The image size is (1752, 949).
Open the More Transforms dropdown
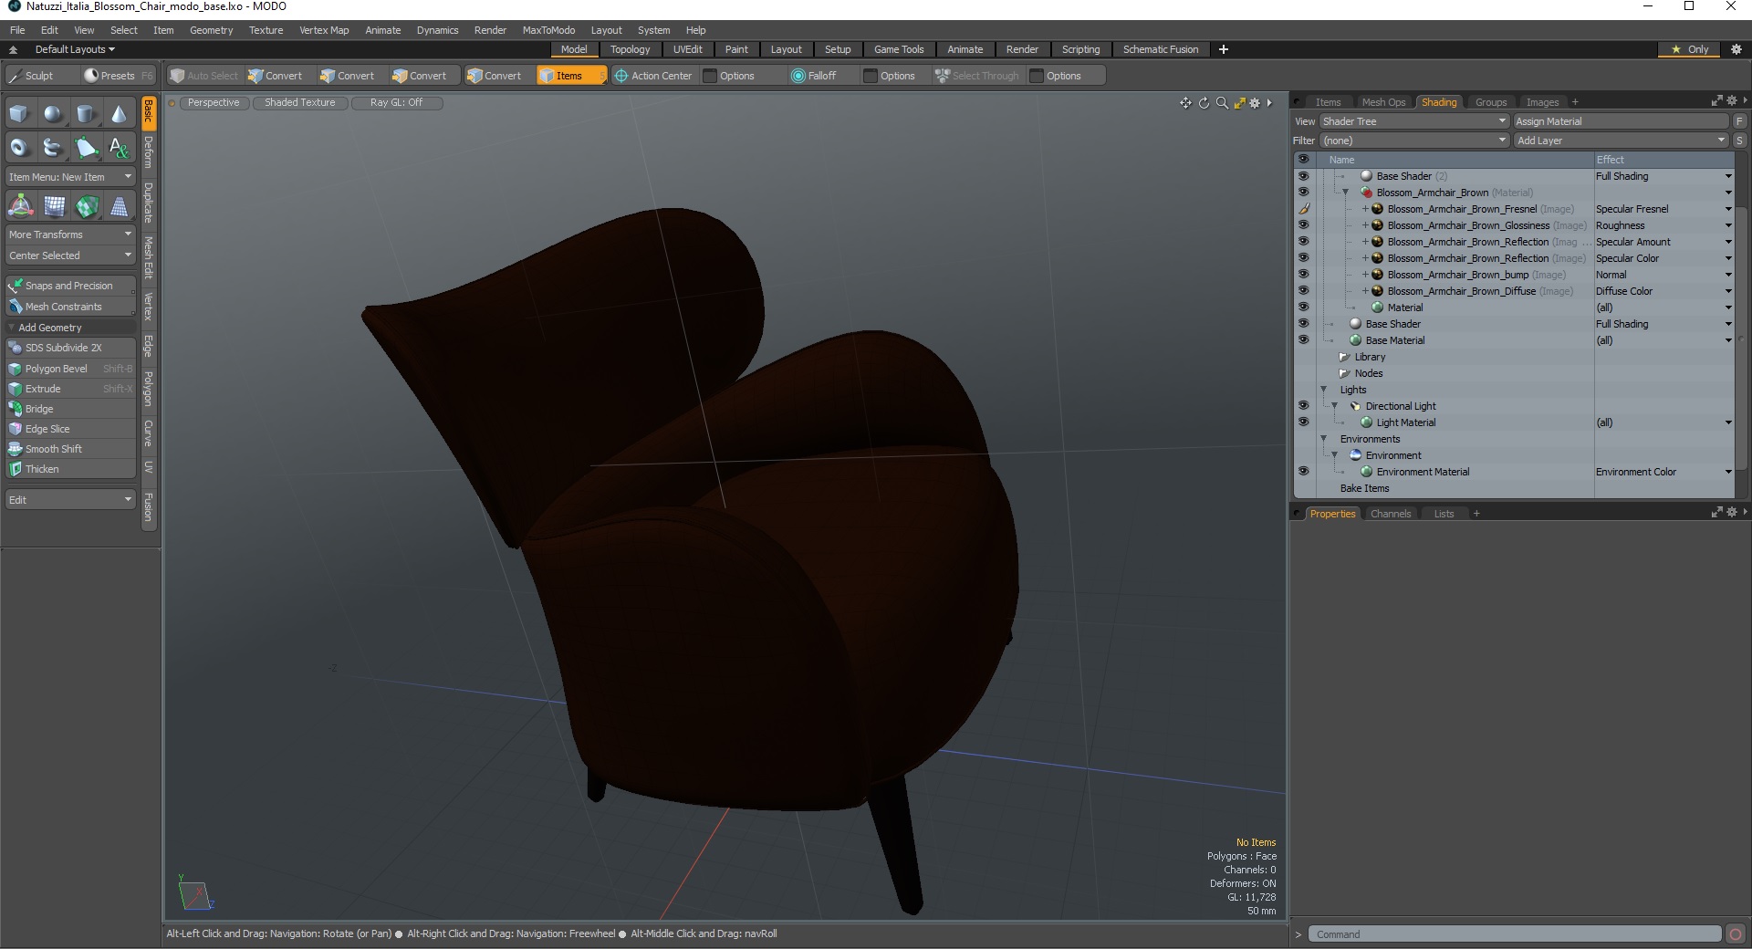pyautogui.click(x=70, y=235)
